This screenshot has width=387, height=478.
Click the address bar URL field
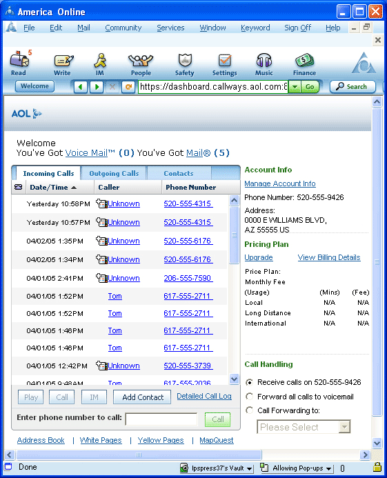click(x=213, y=87)
